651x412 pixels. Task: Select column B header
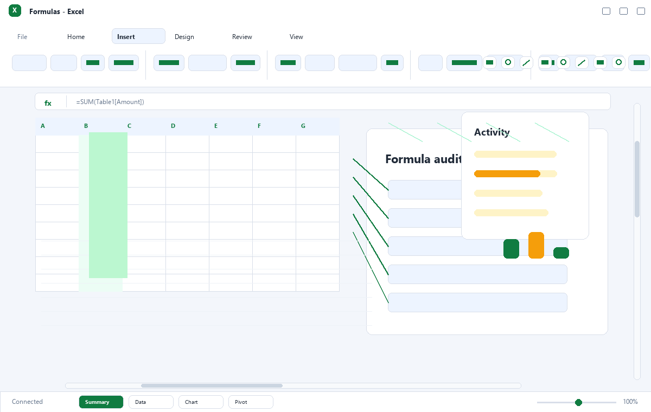point(86,126)
